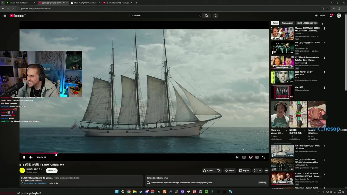Open options menu for 25 Yıldır Çözülemeyen video

click(x=324, y=58)
